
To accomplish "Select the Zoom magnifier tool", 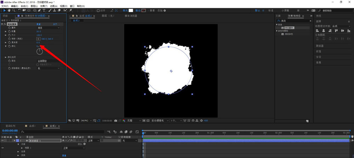I will [x=13, y=10].
